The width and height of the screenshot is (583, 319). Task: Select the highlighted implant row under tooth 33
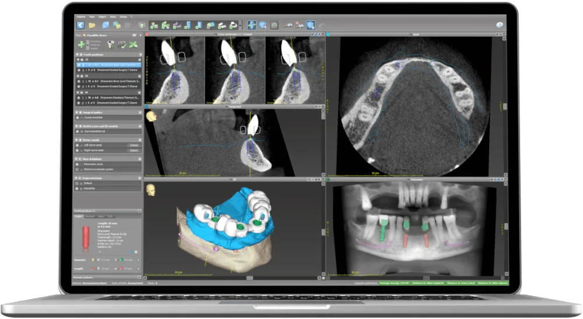point(108,65)
